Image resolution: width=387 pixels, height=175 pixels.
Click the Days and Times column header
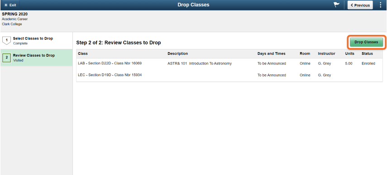click(x=271, y=53)
